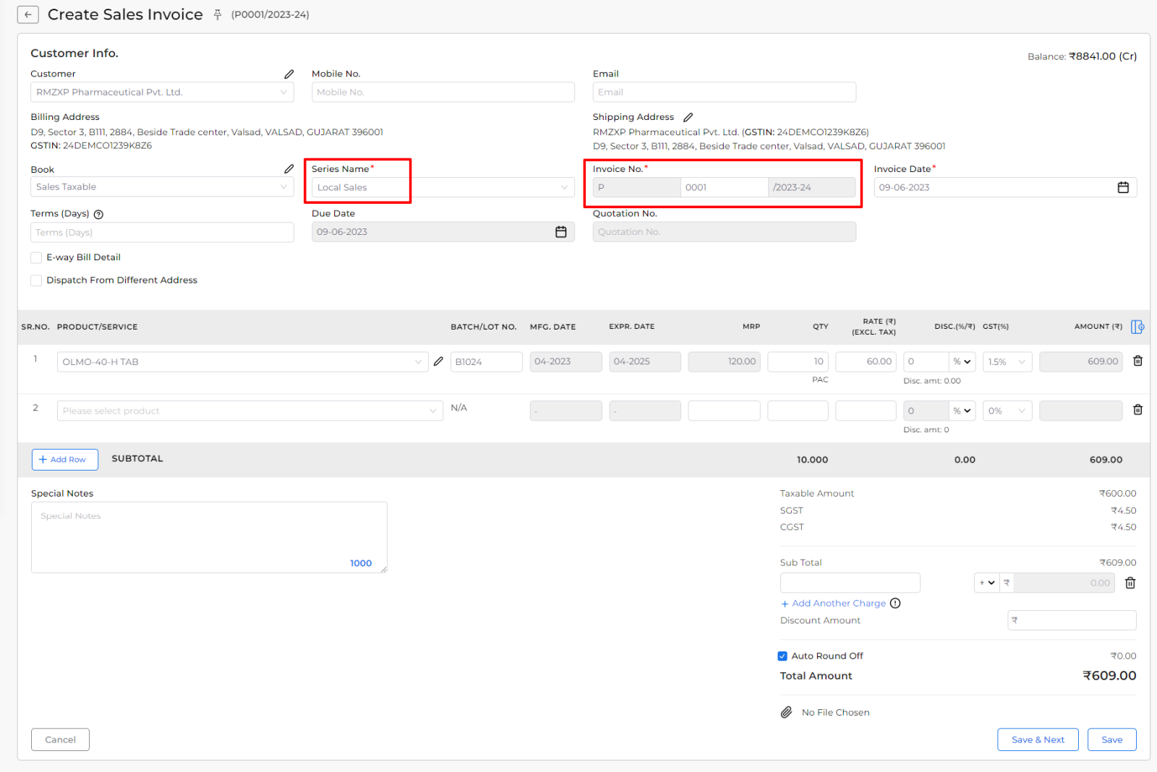This screenshot has width=1157, height=772.
Task: Open the Terms (Days) help icon
Action: pos(98,214)
